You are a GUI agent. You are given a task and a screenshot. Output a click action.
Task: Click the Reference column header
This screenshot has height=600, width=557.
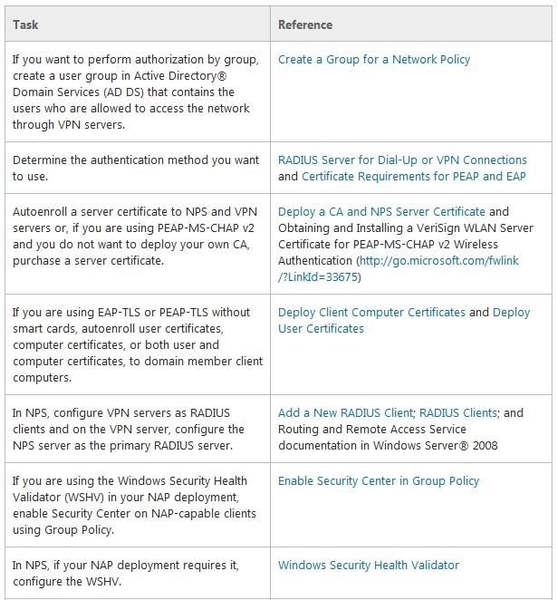(305, 24)
